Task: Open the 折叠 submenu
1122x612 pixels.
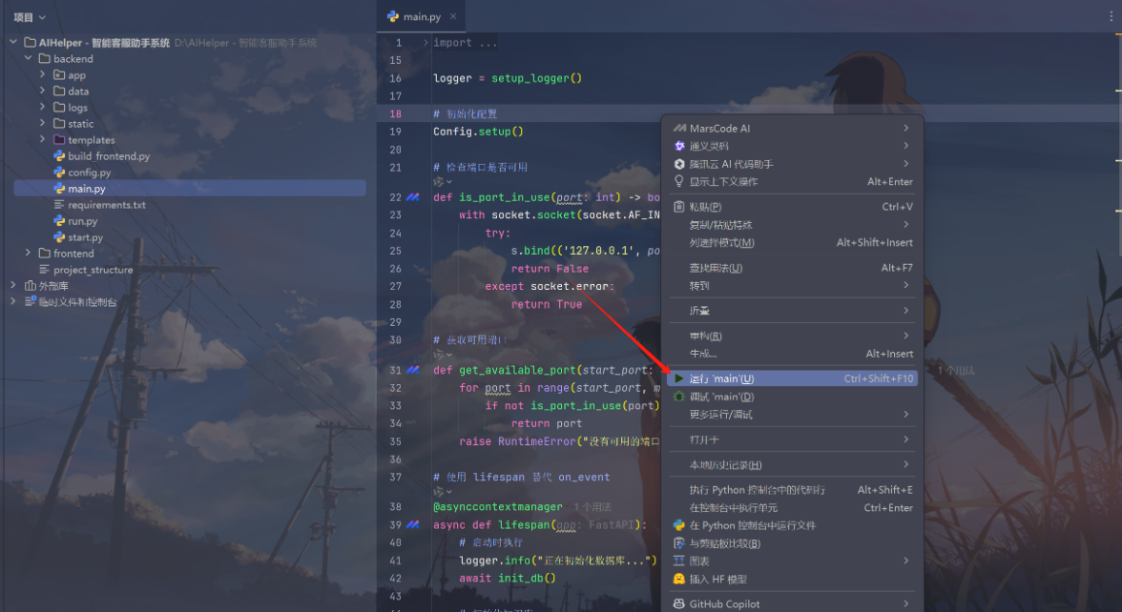Action: (x=793, y=311)
